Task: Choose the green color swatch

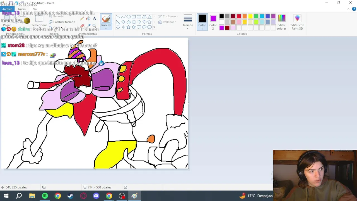Action: (x=256, y=16)
